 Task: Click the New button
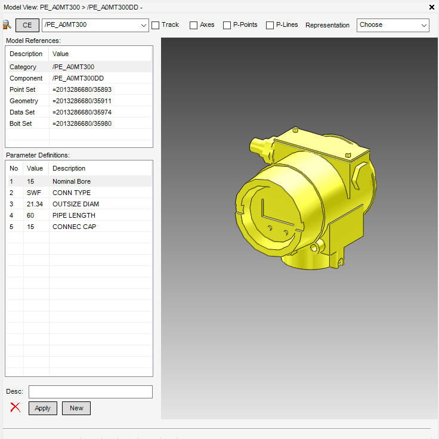(76, 408)
